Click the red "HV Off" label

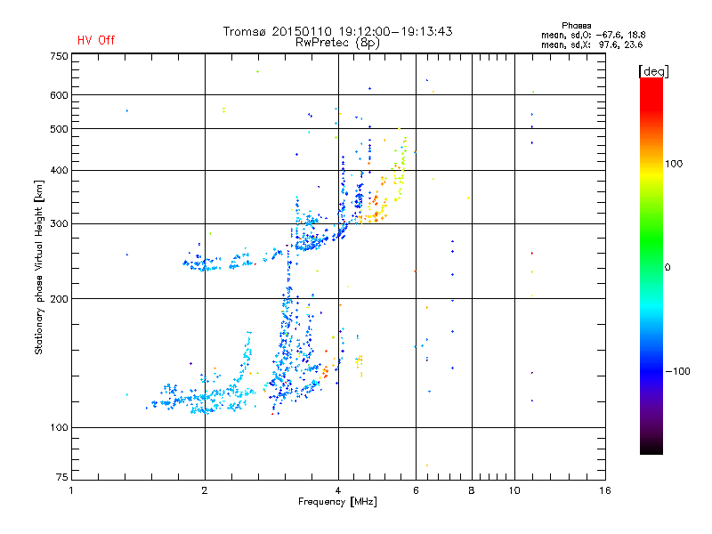96,40
